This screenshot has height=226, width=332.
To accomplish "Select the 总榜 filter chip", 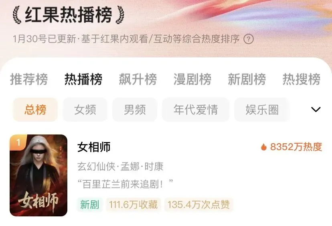I will tap(35, 110).
